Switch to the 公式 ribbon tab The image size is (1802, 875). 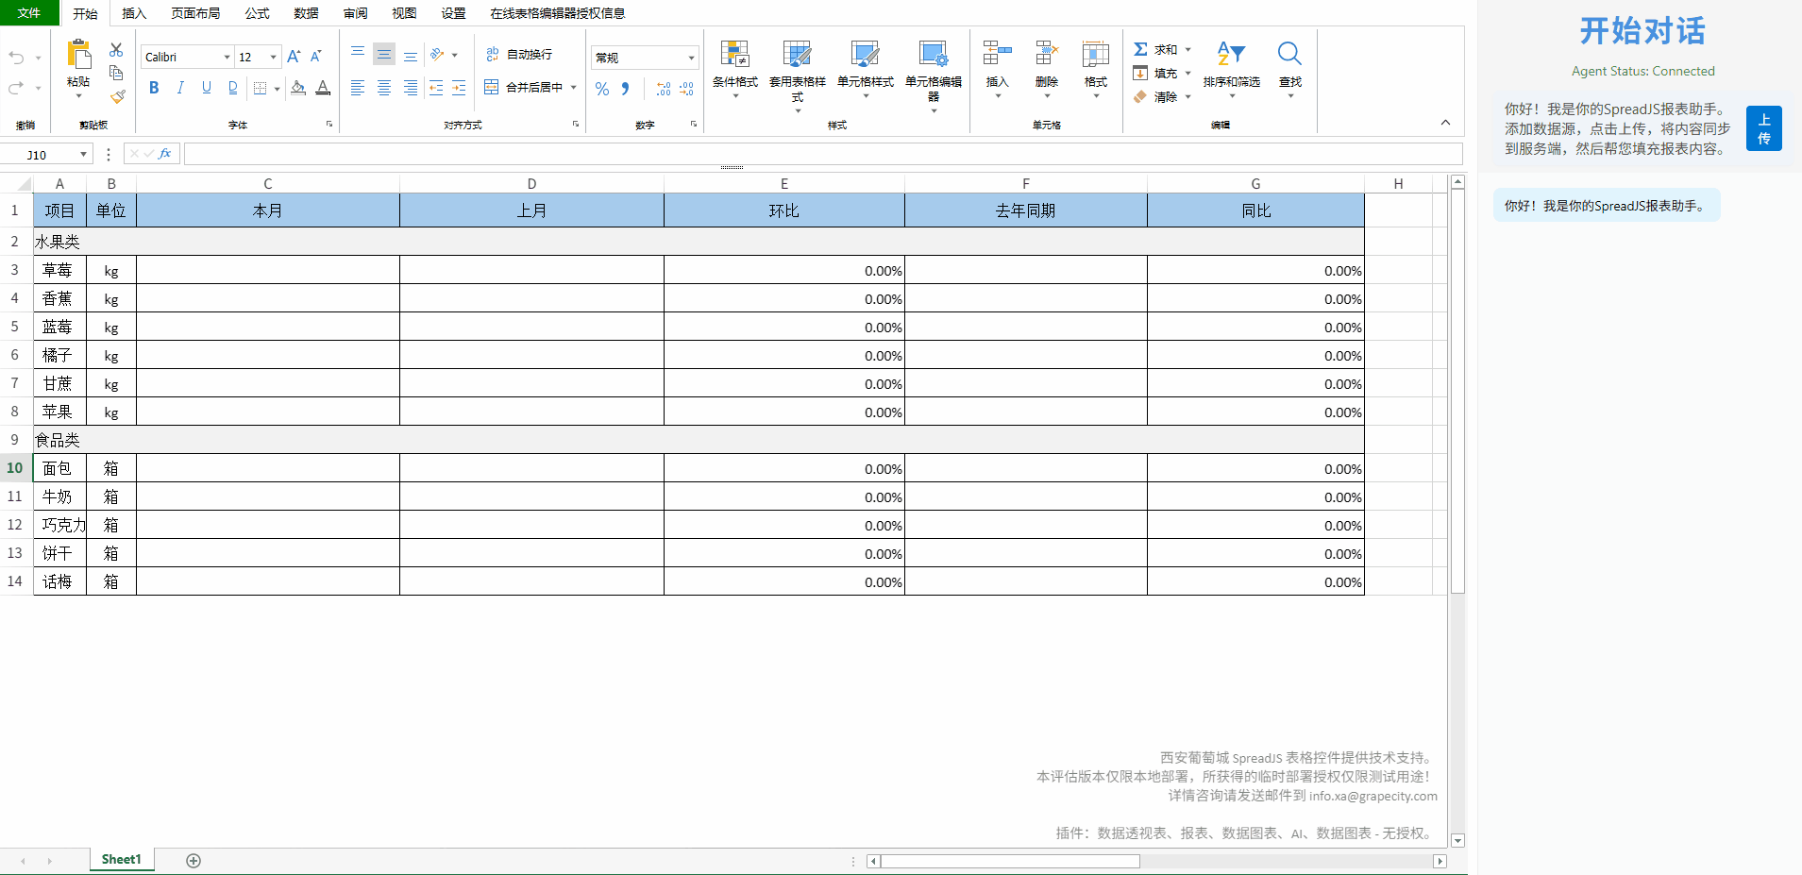[x=257, y=13]
